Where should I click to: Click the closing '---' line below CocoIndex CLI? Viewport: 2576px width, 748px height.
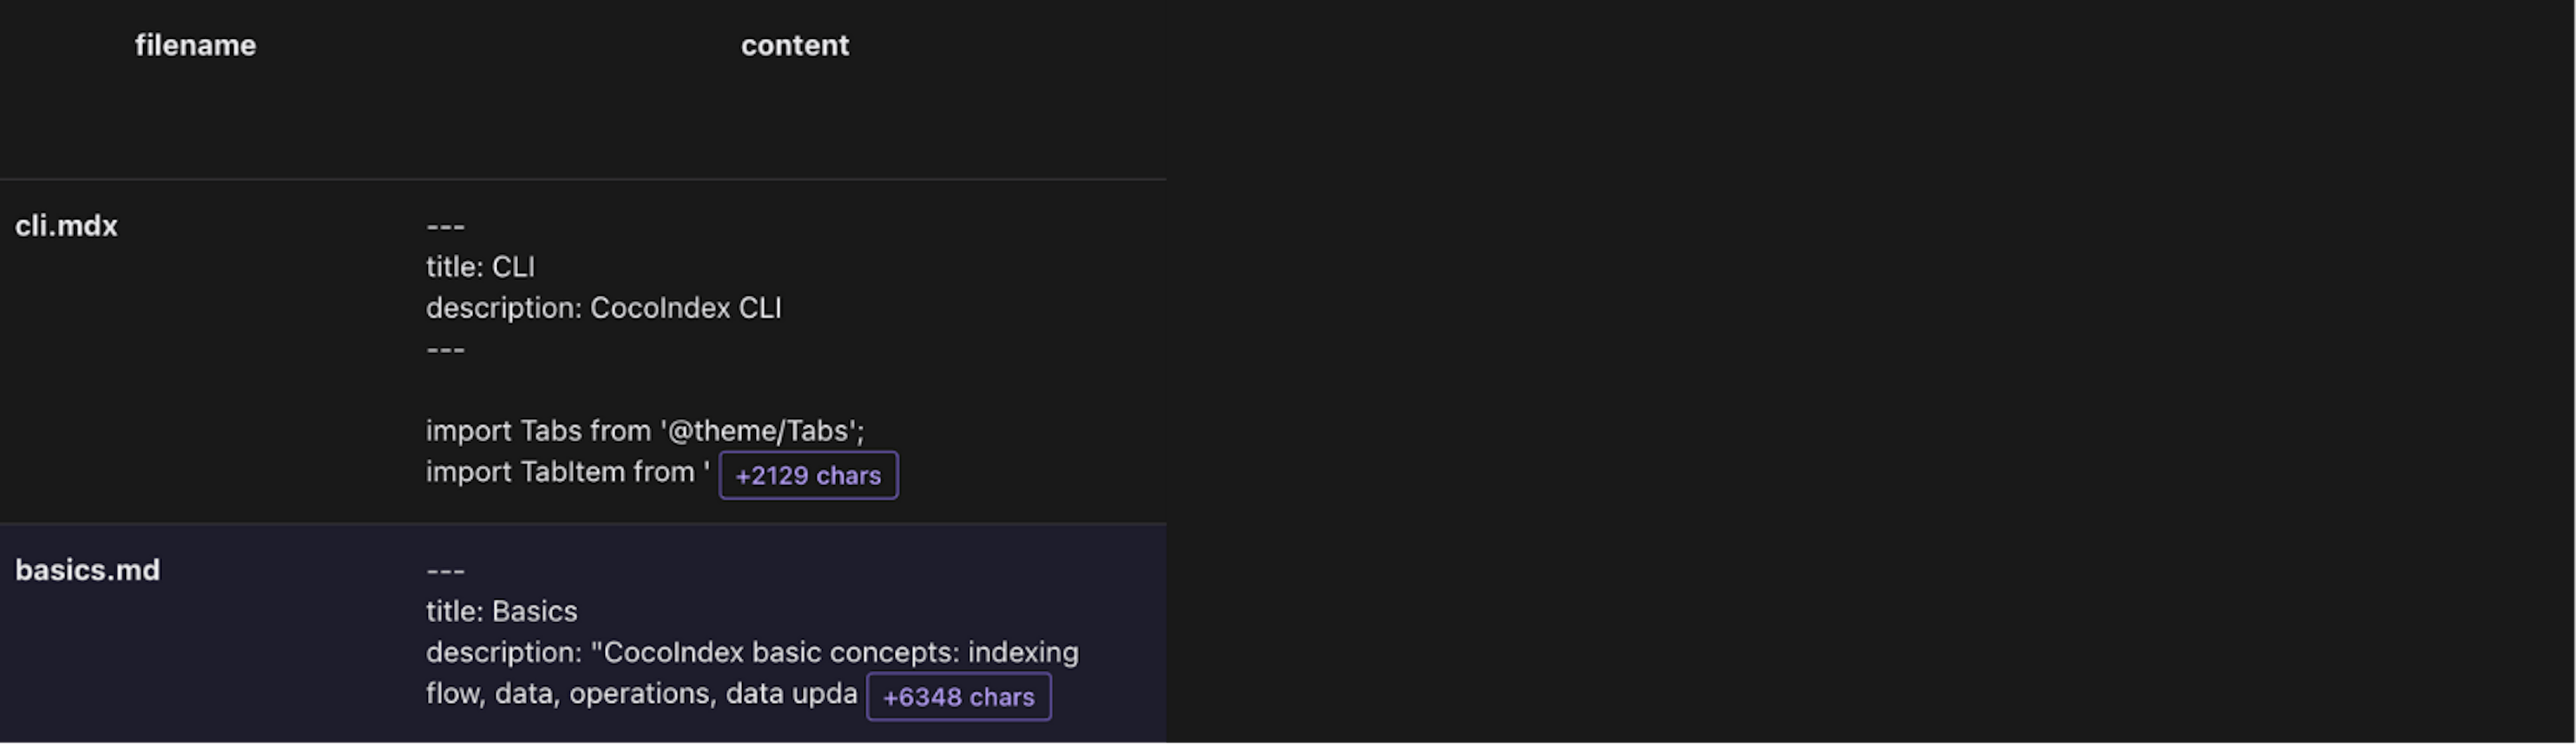pyautogui.click(x=445, y=349)
